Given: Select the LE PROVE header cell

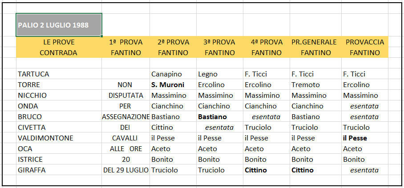Looking at the screenshot, I should pos(59,42).
